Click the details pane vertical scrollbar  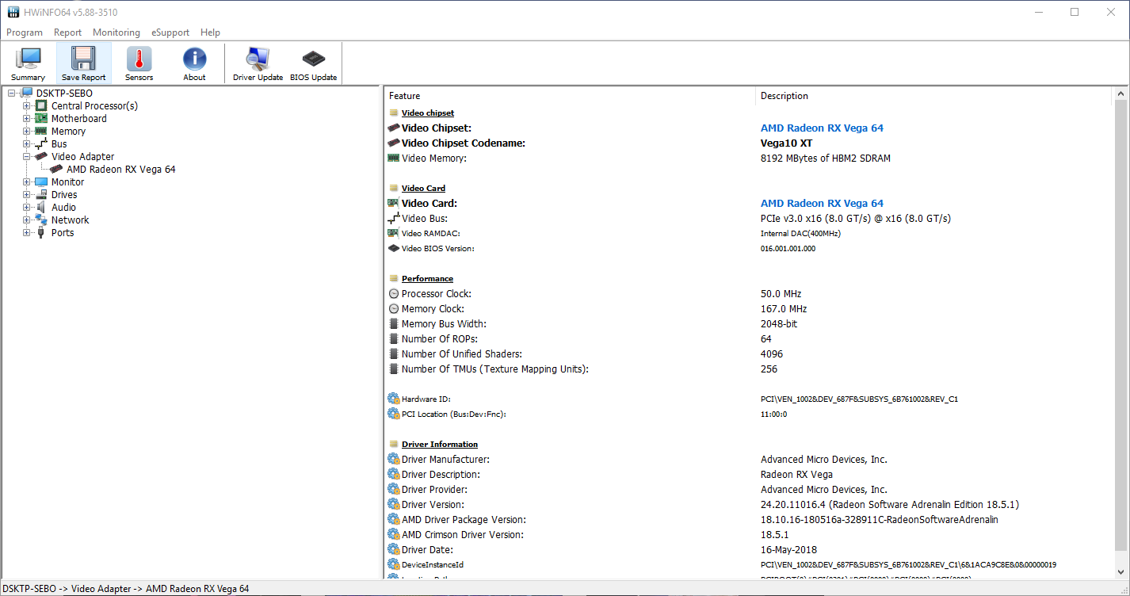[1120, 325]
